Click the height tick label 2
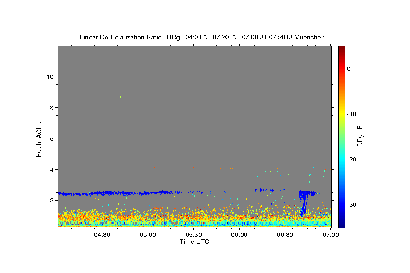This screenshot has height=273, width=410. click(x=51, y=200)
